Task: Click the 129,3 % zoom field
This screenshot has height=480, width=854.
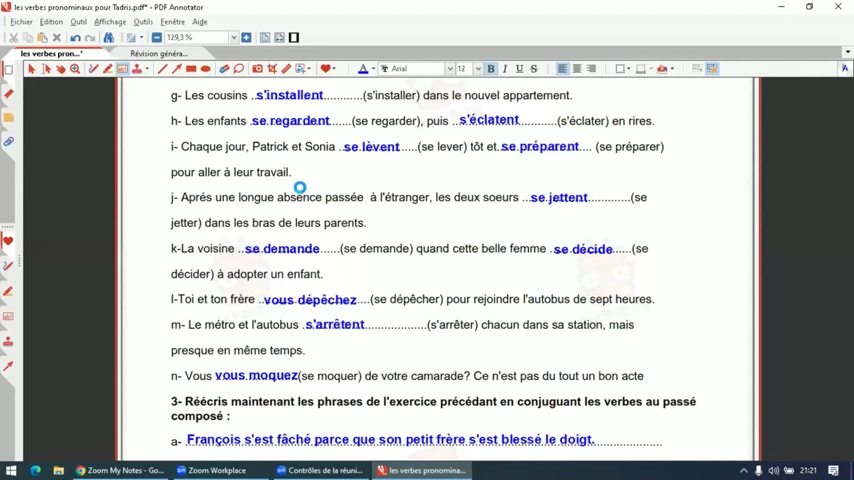Action: pyautogui.click(x=197, y=38)
